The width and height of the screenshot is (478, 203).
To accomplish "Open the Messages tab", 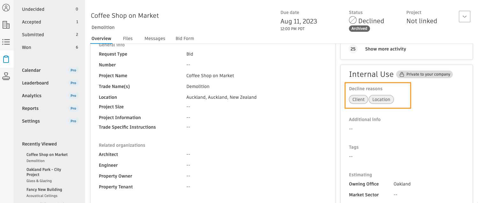I will pos(155,38).
